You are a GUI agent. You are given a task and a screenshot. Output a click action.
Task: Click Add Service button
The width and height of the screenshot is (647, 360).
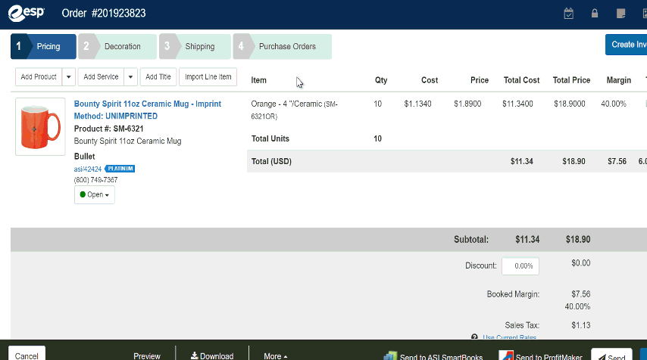(101, 76)
